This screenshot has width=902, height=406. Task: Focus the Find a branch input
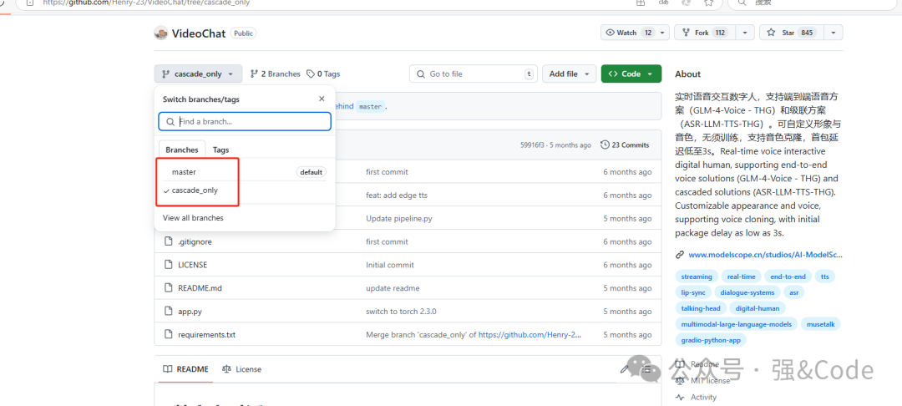coord(245,122)
